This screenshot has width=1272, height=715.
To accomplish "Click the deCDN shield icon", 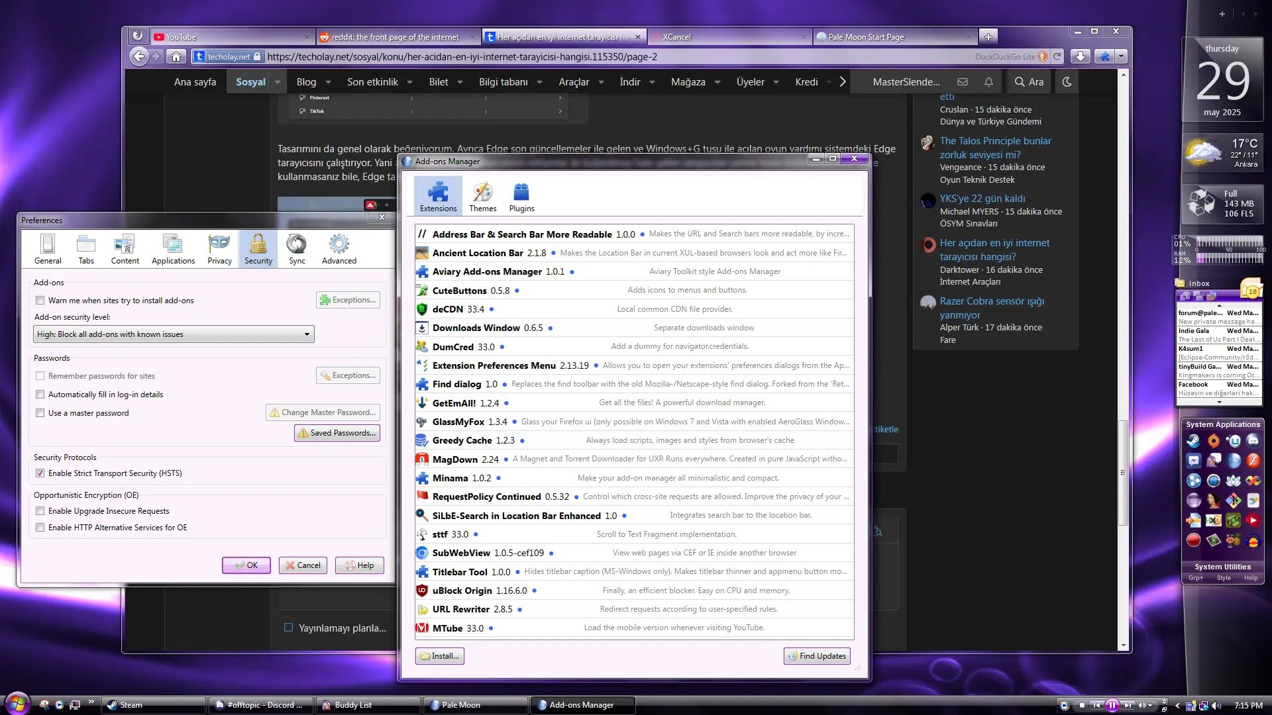I will (421, 309).
